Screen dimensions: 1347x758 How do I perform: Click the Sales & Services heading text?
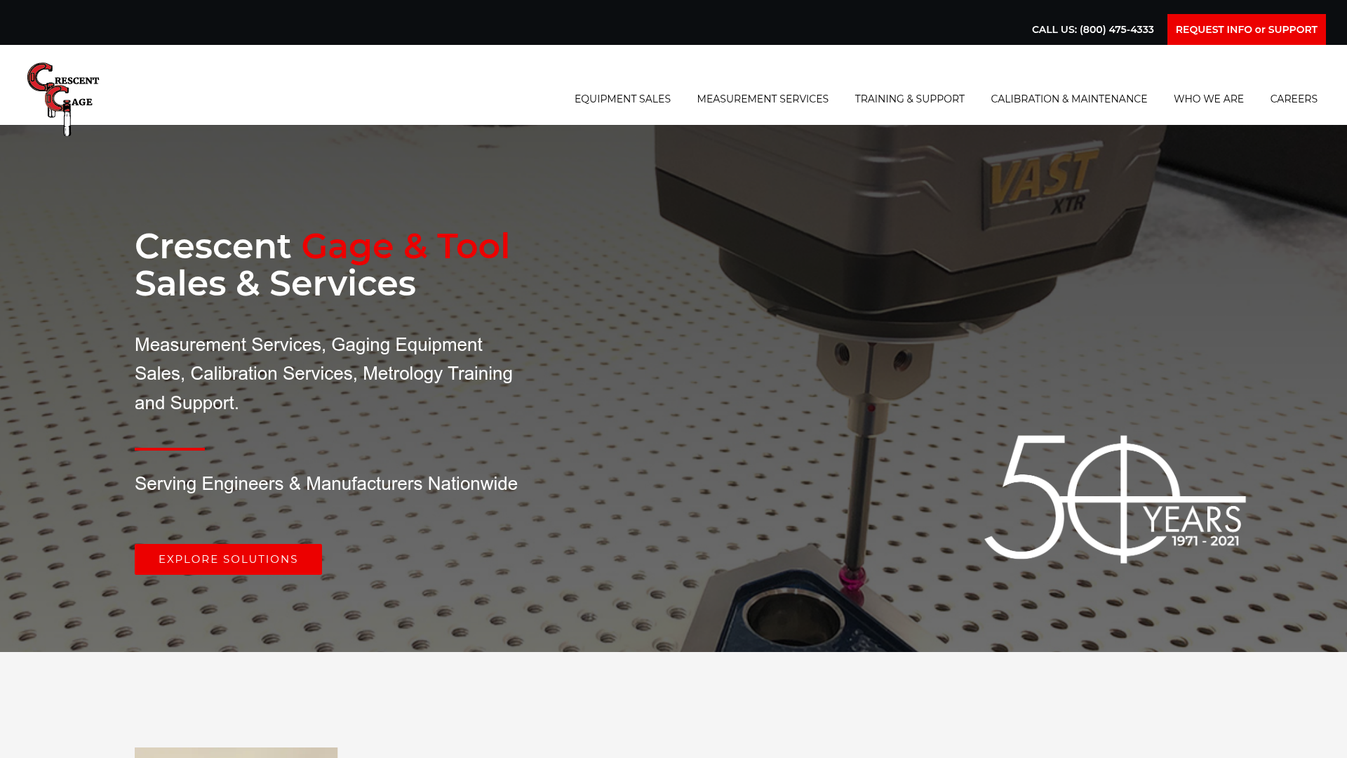(275, 284)
